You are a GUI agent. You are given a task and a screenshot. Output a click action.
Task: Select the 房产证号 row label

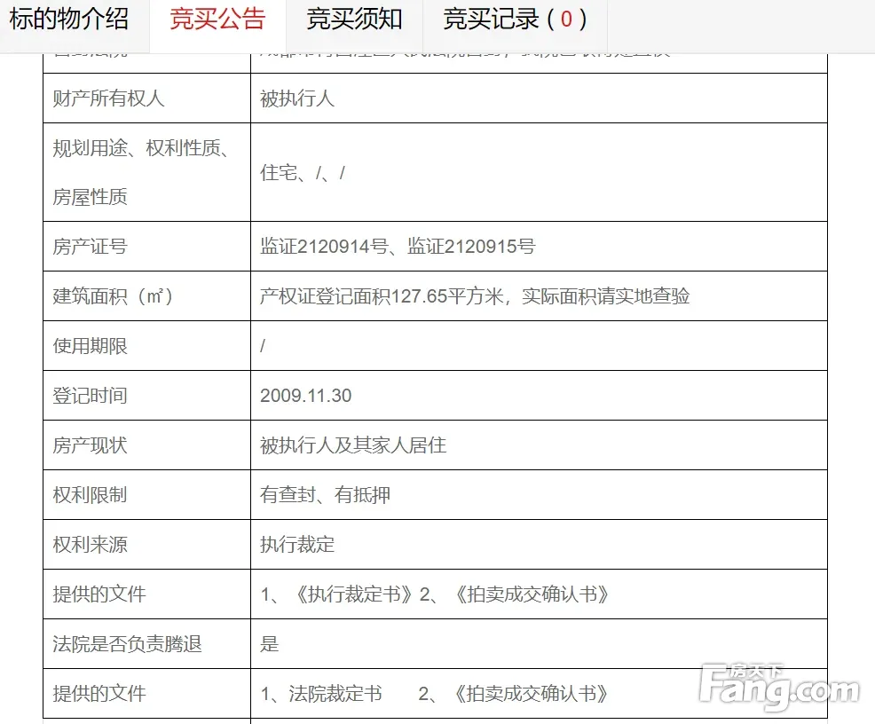[x=90, y=247]
